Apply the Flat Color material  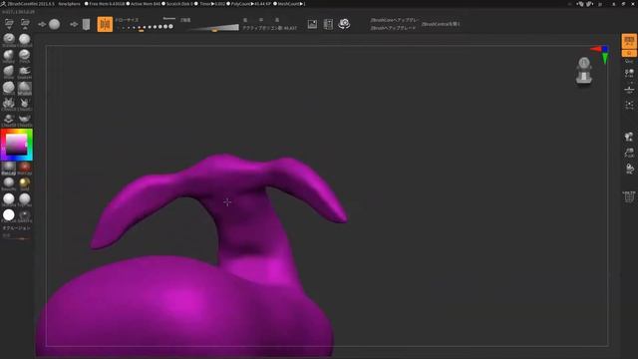tap(9, 215)
